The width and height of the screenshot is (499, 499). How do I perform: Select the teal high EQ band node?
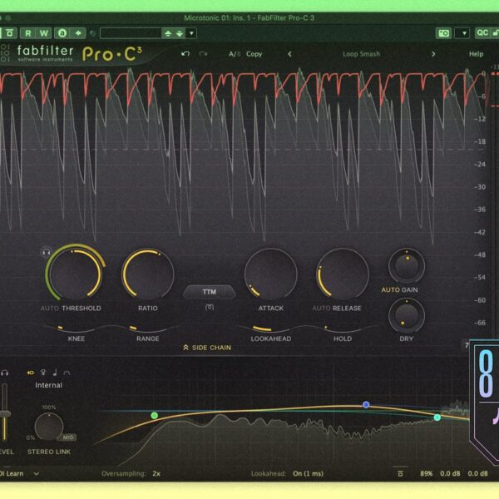tap(437, 417)
